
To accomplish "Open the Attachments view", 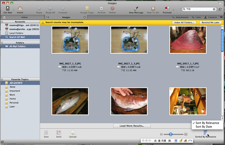I will (180, 17).
